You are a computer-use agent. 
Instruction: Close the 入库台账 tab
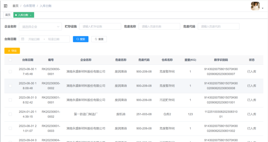click(30, 15)
